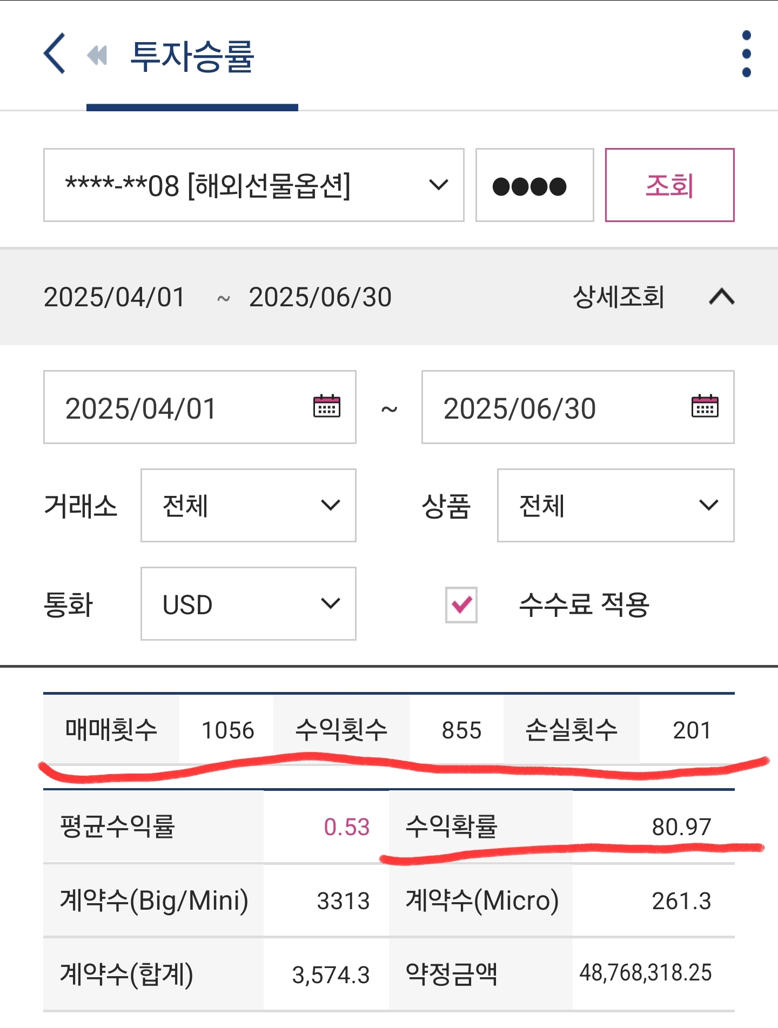The image size is (778, 1028).
Task: Tap the 매매횟수 value 1056
Action: coord(227,730)
